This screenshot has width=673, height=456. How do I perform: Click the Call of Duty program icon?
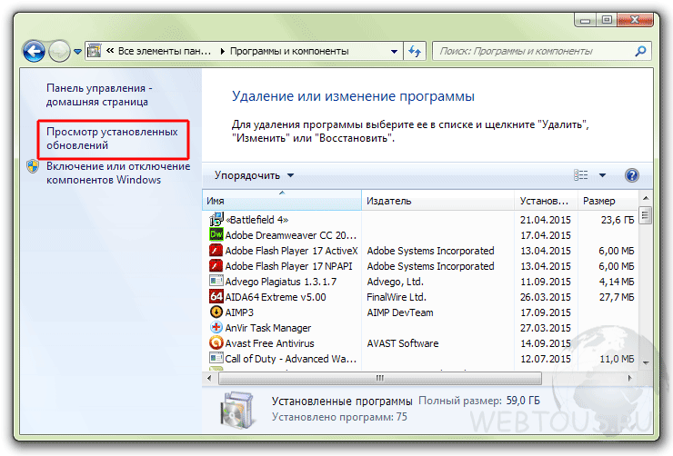click(216, 358)
